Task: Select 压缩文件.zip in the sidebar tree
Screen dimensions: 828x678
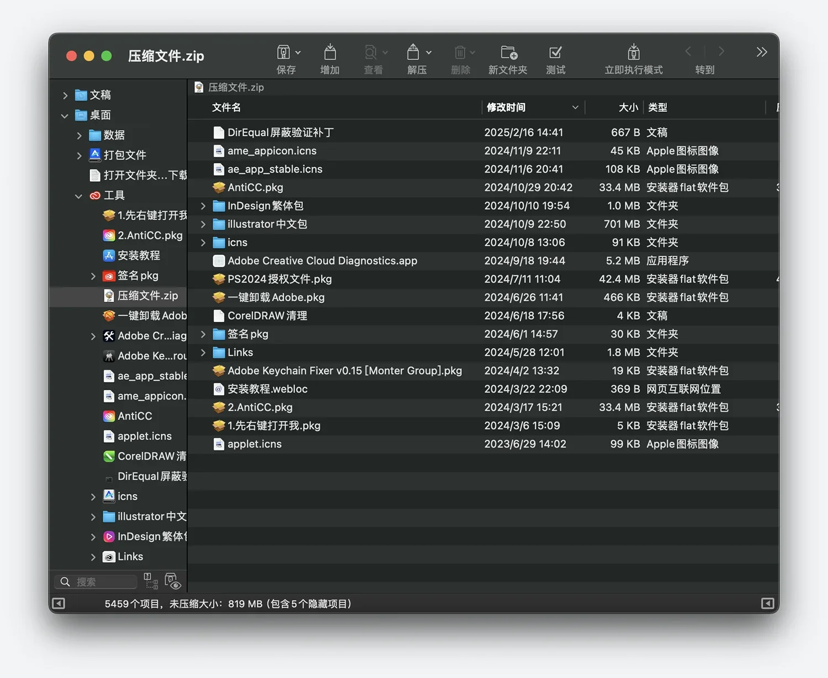Action: [119, 296]
